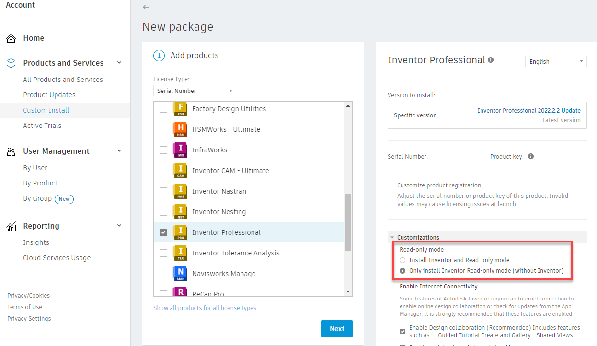
Task: Click the Reporting chart icon
Action: coord(11,226)
